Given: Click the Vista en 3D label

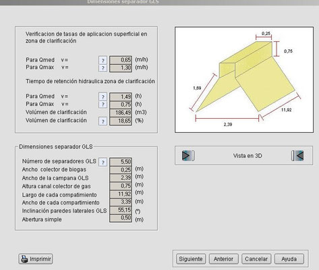Looking at the screenshot, I should [248, 156].
